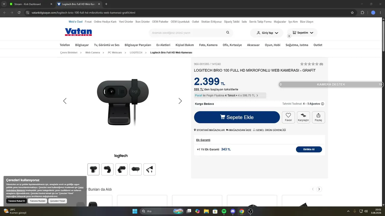
Task: Open a new browser tab with plus icon
Action: click(x=106, y=4)
